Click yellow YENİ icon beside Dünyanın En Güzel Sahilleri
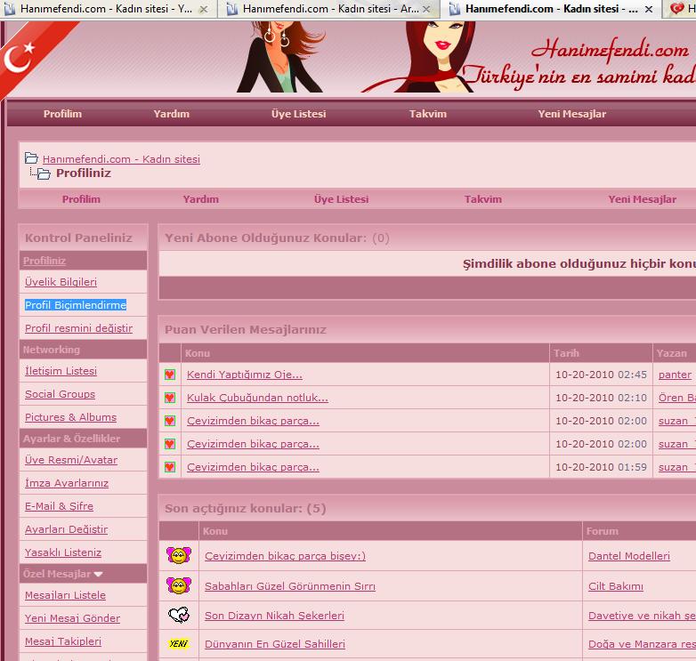This screenshot has height=661, width=696. tap(178, 644)
